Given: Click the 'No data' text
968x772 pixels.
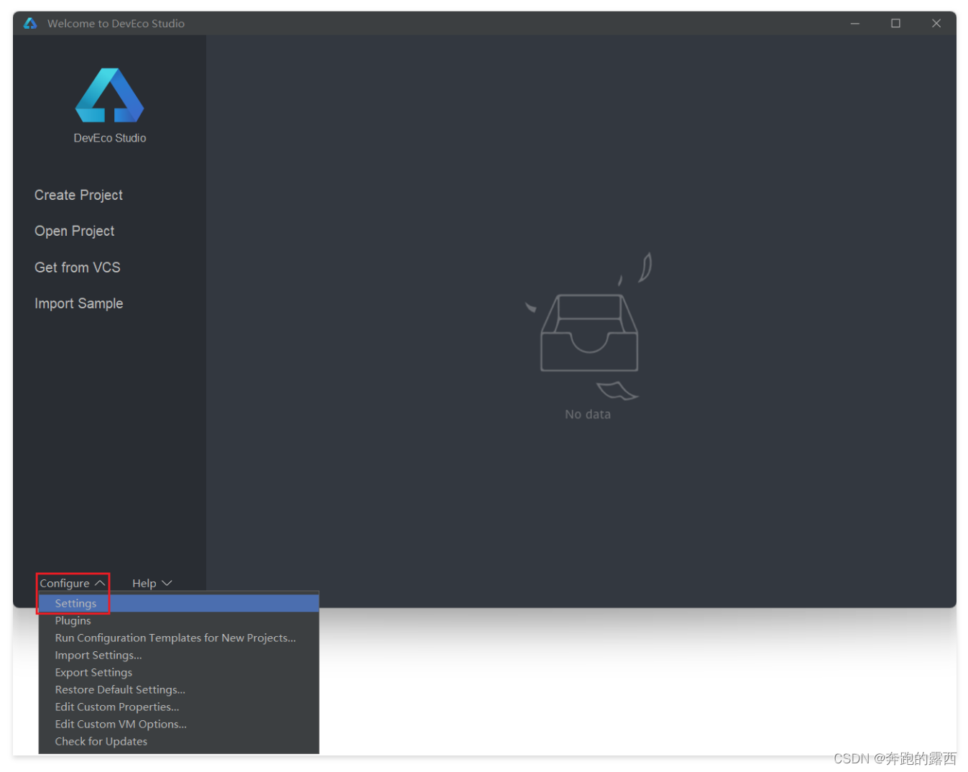Looking at the screenshot, I should tap(588, 415).
